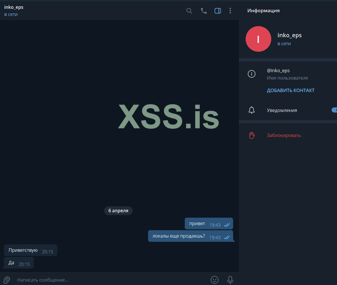The image size is (337, 285).
Task: Focus the Написать сообщение input field
Action: coord(112,280)
